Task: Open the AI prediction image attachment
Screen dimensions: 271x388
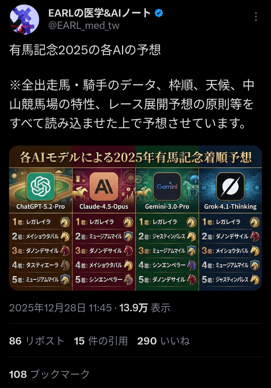Action: point(135,218)
